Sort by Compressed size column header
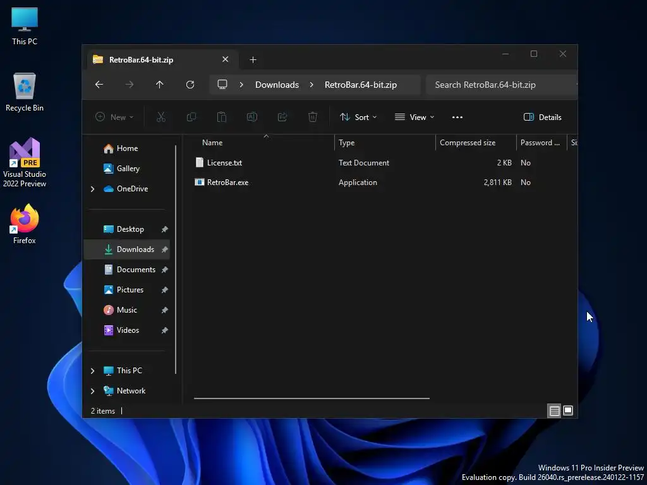Viewport: 647px width, 485px height. 468,143
